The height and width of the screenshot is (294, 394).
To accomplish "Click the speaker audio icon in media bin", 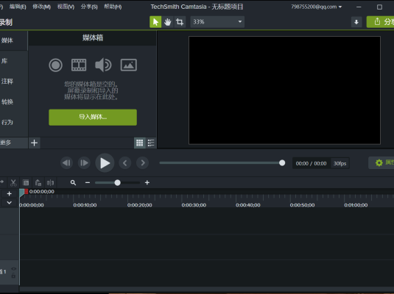I will (103, 65).
